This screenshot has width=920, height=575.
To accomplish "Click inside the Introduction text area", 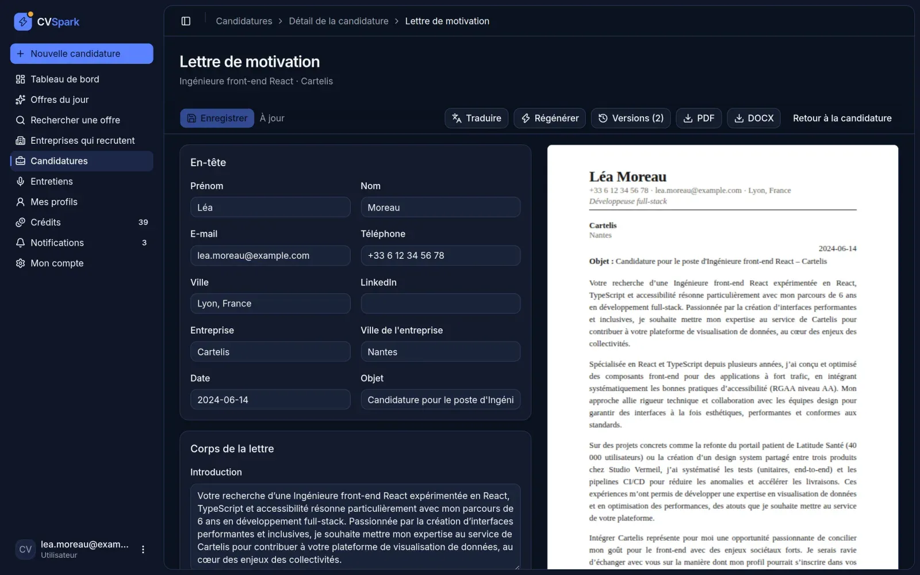I will [355, 527].
